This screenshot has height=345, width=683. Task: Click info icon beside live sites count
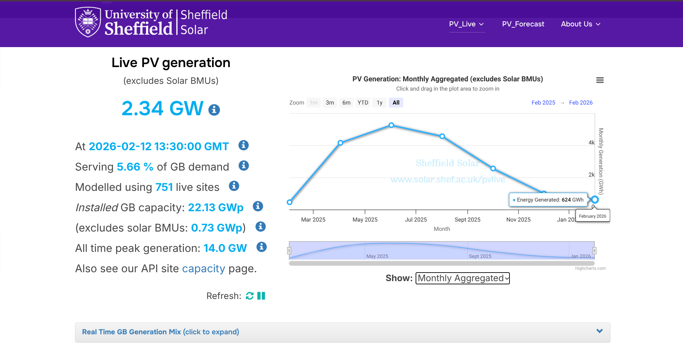click(234, 186)
